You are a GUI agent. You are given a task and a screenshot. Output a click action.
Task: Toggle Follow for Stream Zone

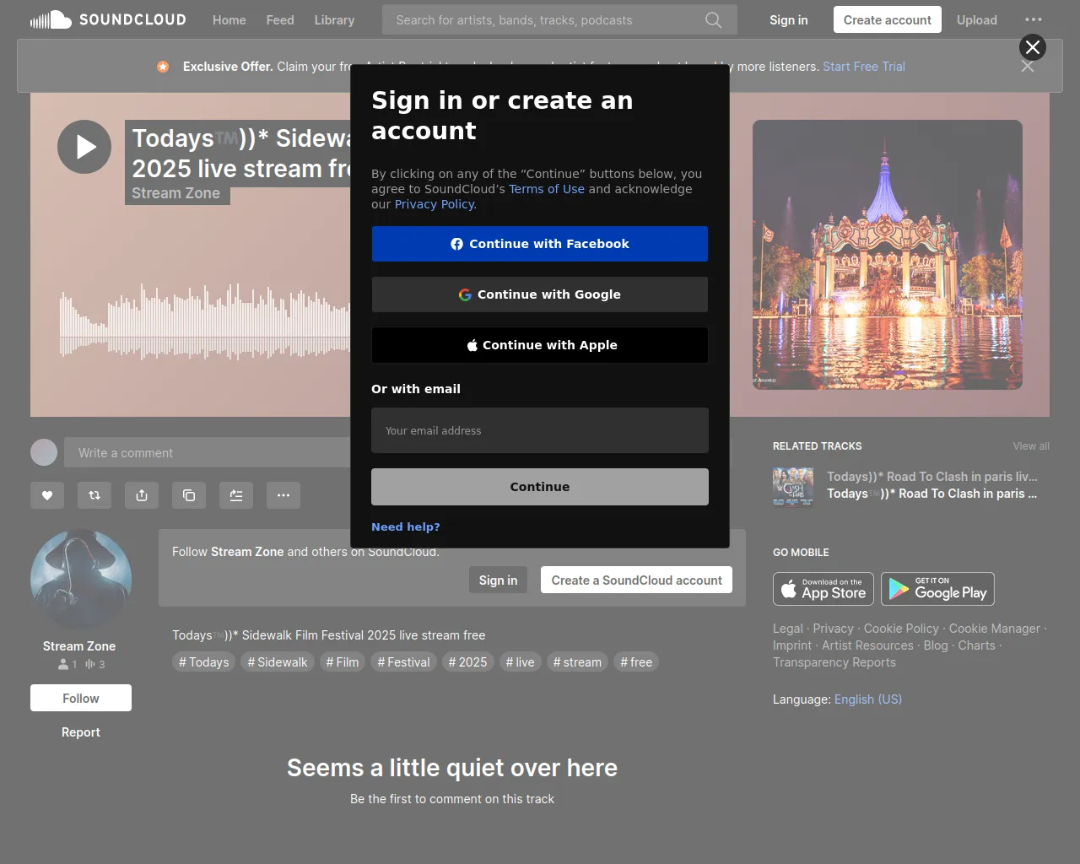point(81,698)
